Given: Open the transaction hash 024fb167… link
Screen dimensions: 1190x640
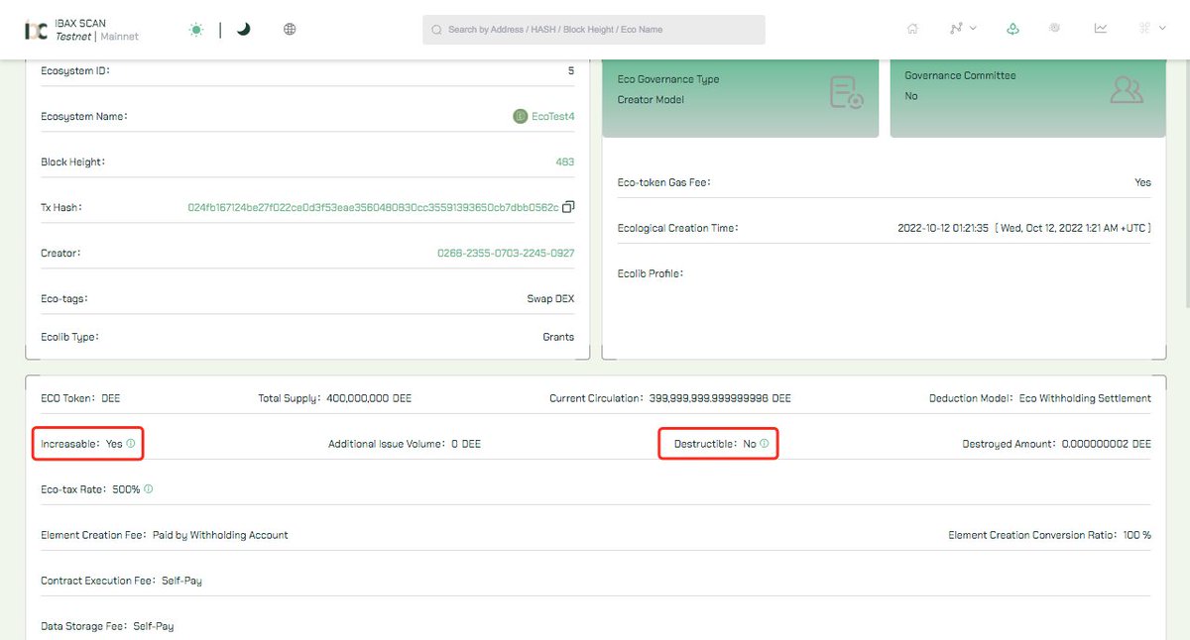Looking at the screenshot, I should tap(373, 208).
